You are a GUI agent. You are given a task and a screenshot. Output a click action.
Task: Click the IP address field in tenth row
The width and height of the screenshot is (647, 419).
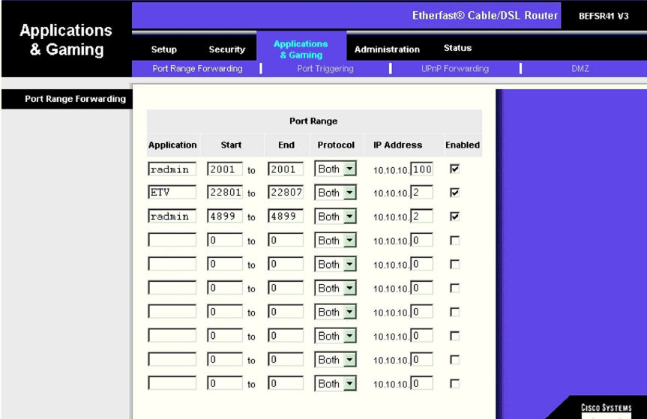click(x=421, y=384)
